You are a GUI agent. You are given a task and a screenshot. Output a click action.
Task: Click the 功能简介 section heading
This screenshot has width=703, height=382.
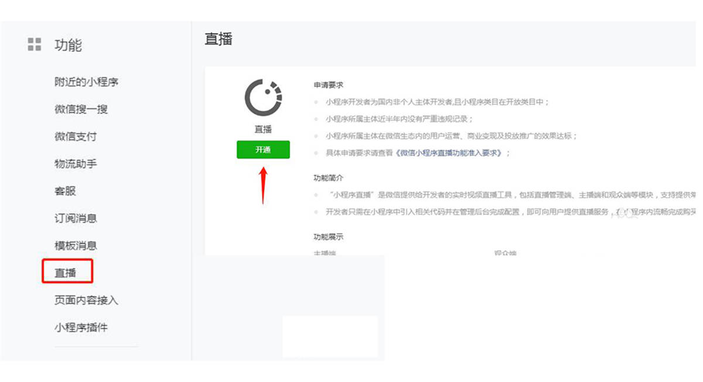pyautogui.click(x=328, y=177)
